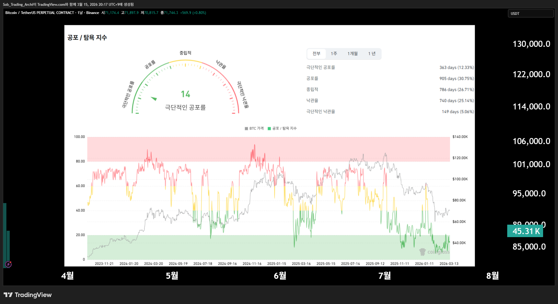Click the 95,000.0 price axis label
Screen dimensions: 558x304
point(529,194)
